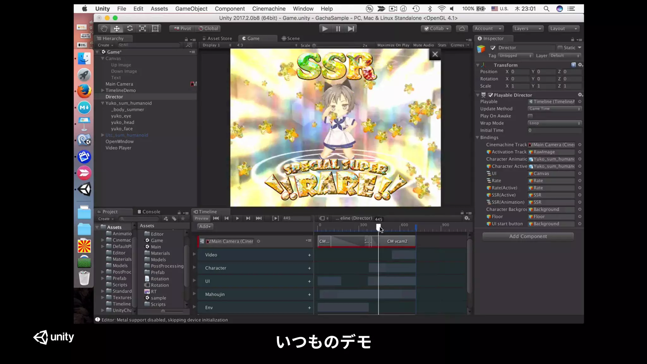Click the Initial Time input field
Screen dimensions: 647x364
555,130
